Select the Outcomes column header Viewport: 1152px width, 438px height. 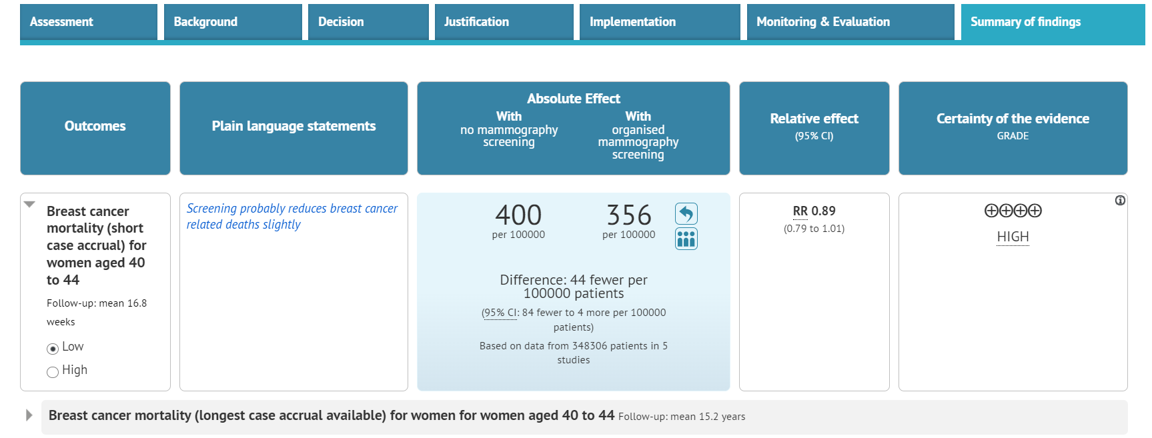(95, 126)
